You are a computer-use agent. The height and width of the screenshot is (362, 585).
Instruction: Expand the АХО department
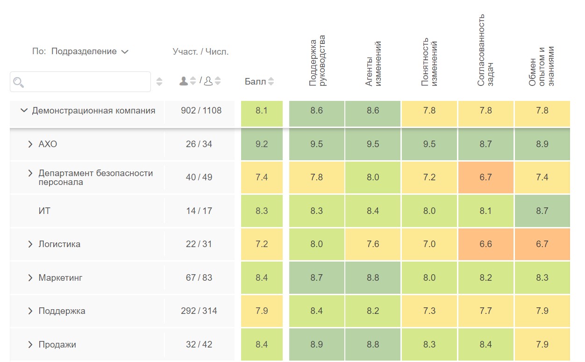(x=31, y=144)
